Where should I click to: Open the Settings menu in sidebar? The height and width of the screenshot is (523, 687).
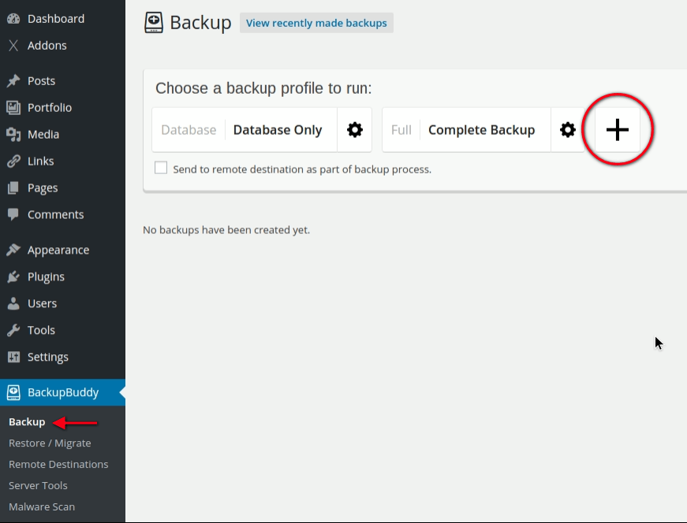48,358
